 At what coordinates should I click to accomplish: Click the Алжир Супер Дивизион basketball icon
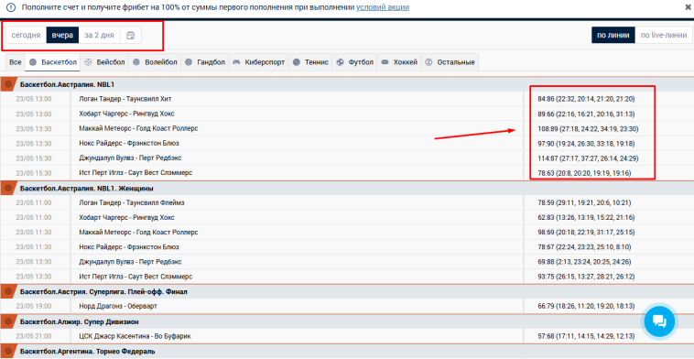(x=7, y=321)
